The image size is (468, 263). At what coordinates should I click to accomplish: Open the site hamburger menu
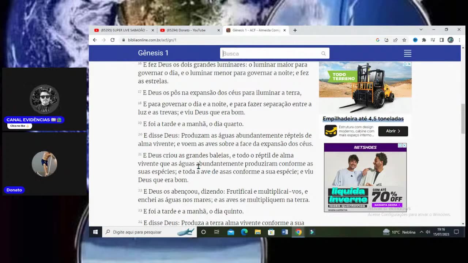(408, 53)
